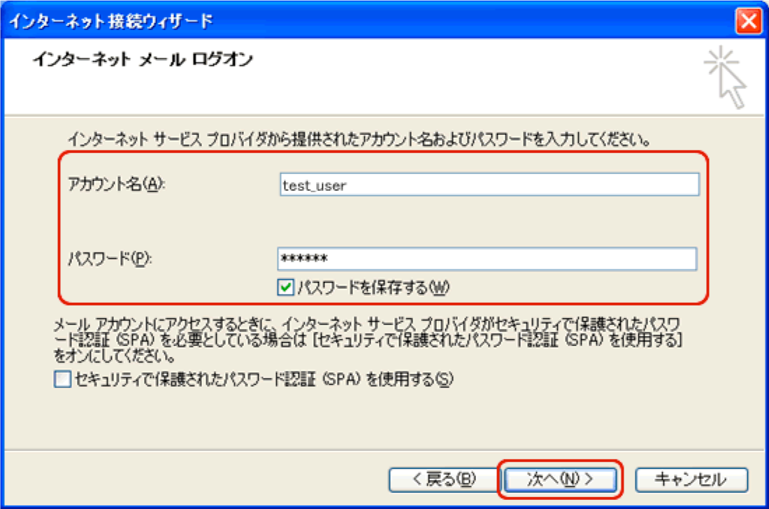Focus the アカウント名 input field
The image size is (769, 509).
[488, 185]
